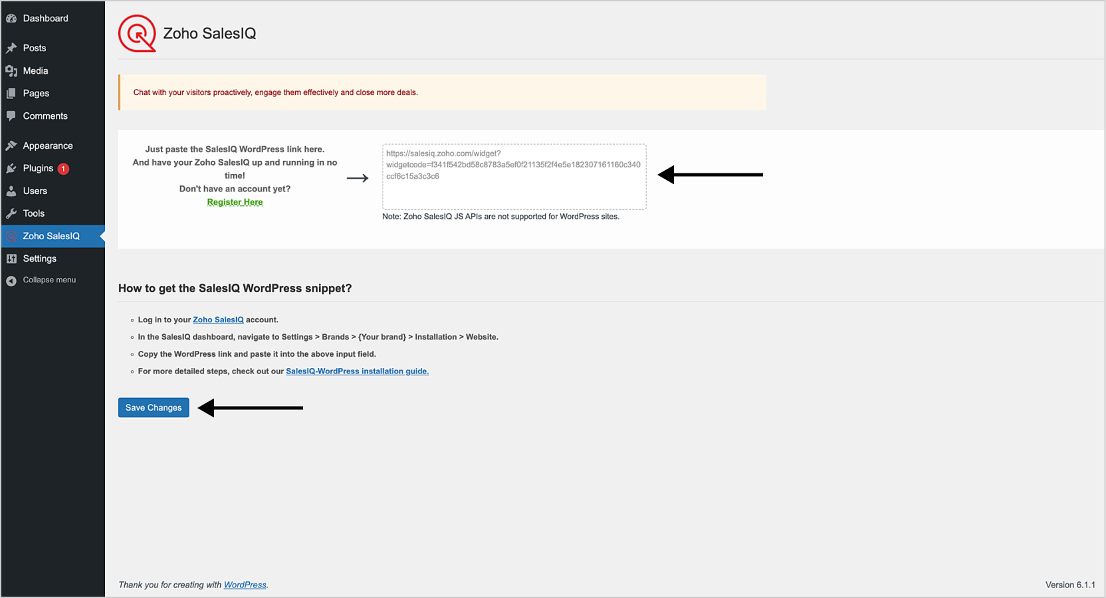Click the Tools wrench icon
The height and width of the screenshot is (598, 1106).
point(11,213)
